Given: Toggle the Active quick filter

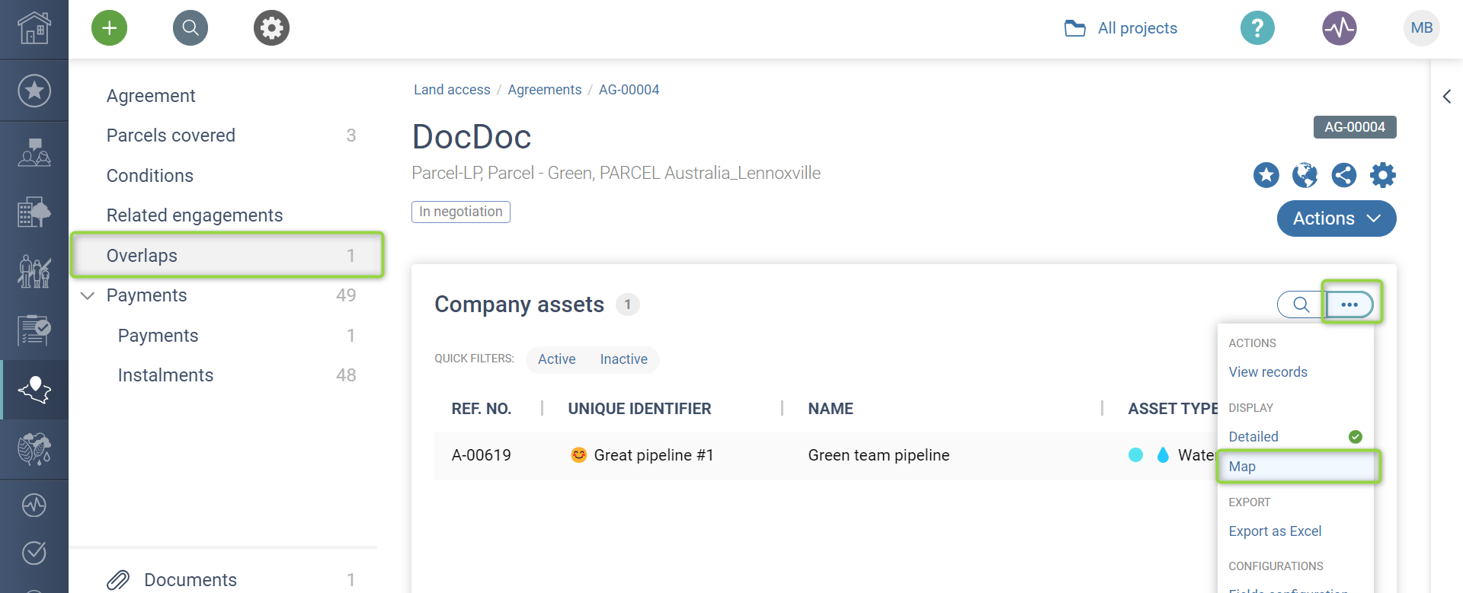Looking at the screenshot, I should (556, 359).
